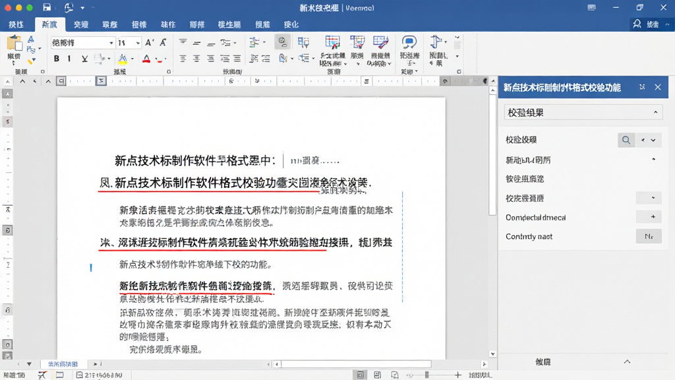Click the grow font size icon
Image resolution: width=675 pixels, height=380 pixels.
tap(150, 42)
